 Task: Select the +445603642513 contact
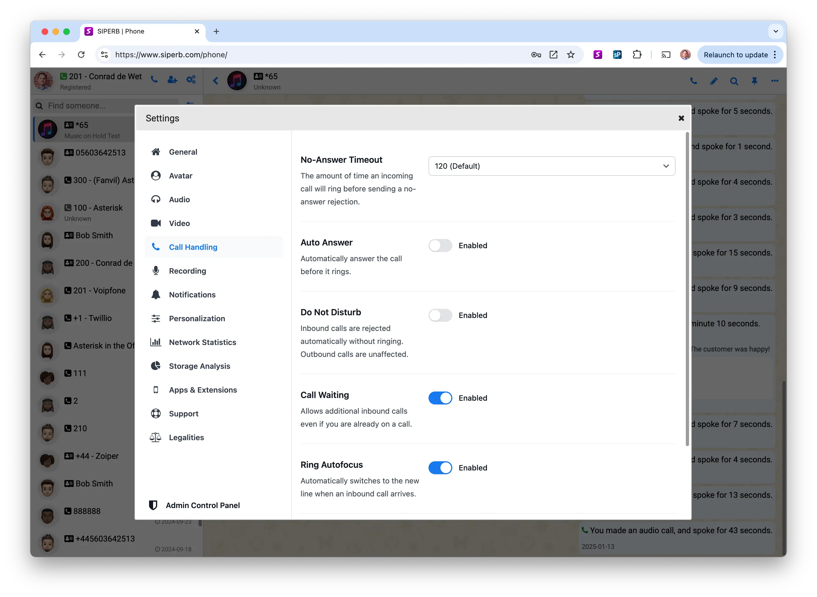point(116,543)
